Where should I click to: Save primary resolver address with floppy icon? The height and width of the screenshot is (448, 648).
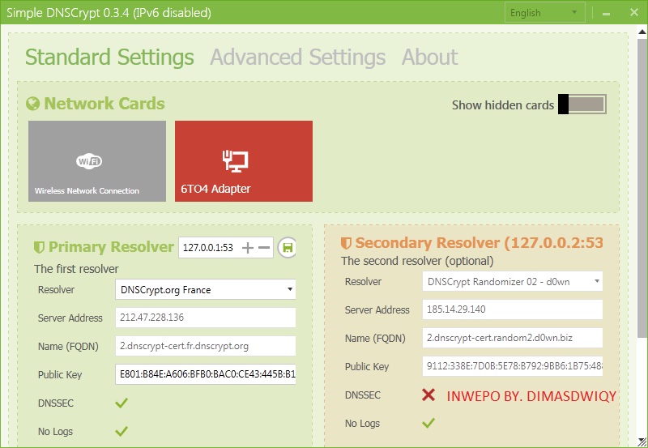click(x=288, y=248)
